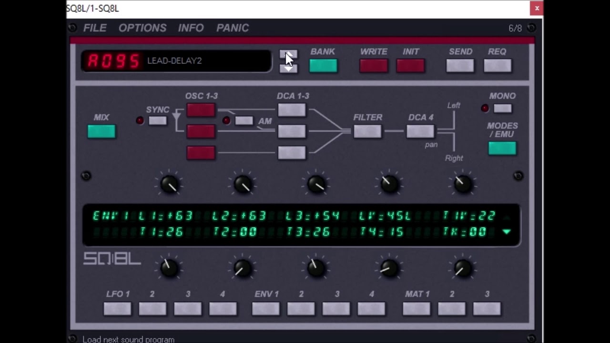Open the LFO 2 page
Image resolution: width=610 pixels, height=343 pixels.
152,309
